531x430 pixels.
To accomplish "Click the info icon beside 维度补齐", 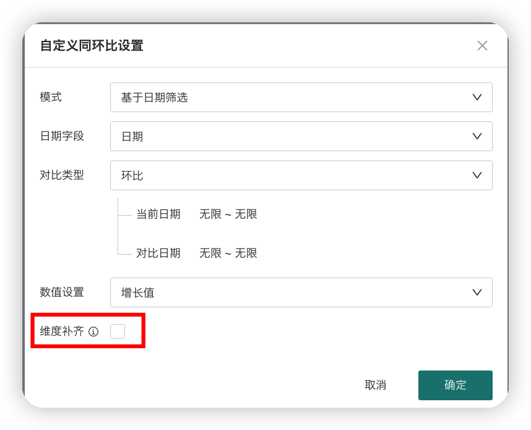I will coord(93,331).
